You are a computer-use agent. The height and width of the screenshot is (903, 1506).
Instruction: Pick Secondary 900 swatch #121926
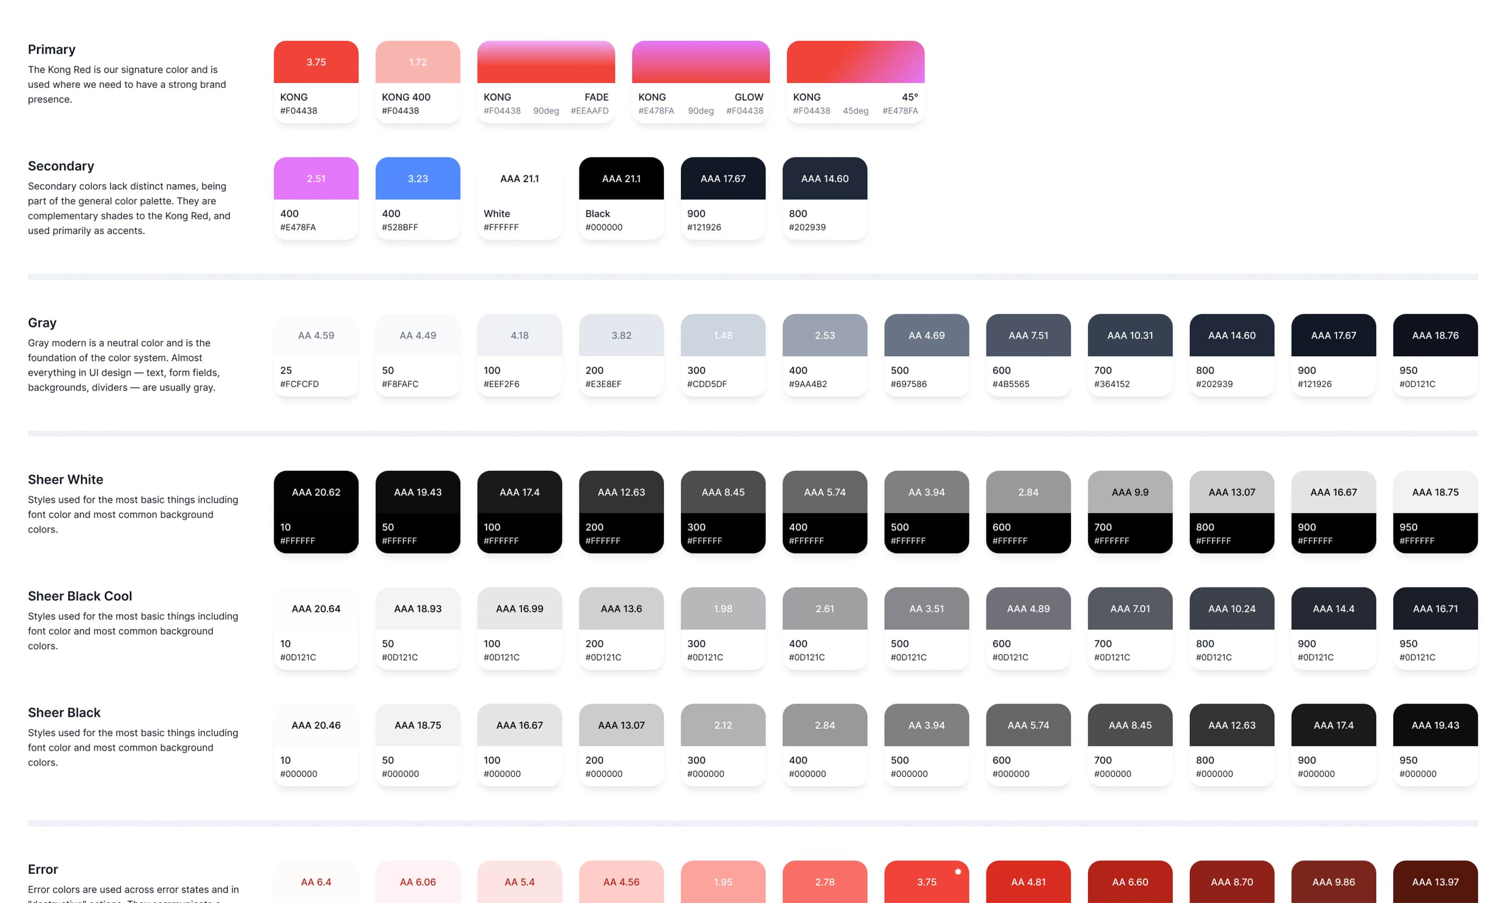click(x=723, y=199)
